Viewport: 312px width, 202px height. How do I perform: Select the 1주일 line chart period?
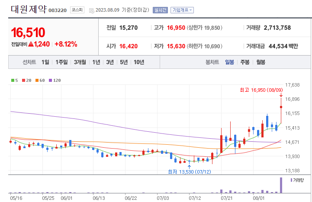click(61, 62)
